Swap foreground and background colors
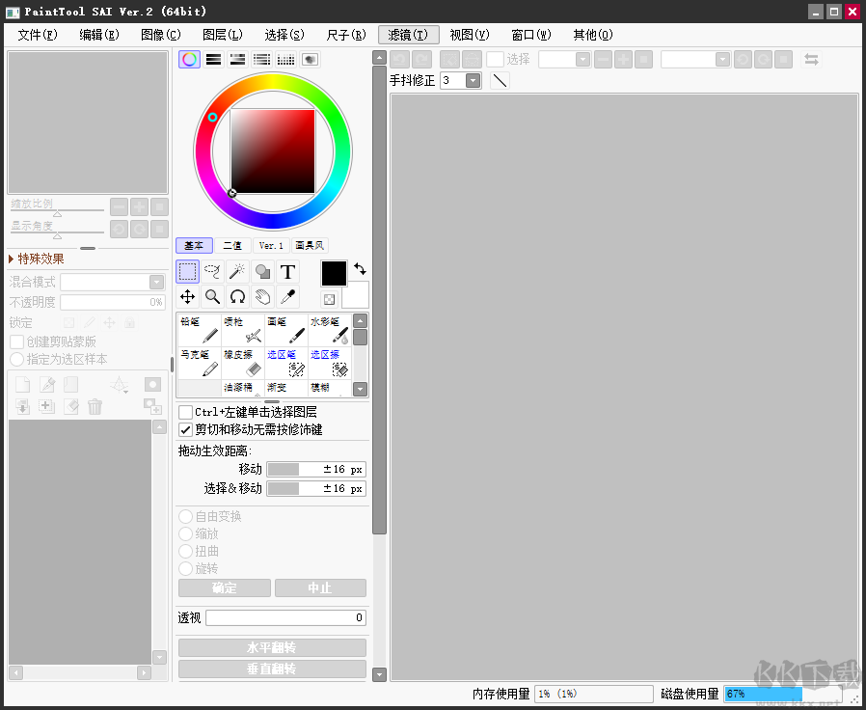The width and height of the screenshot is (866, 710). tap(360, 269)
